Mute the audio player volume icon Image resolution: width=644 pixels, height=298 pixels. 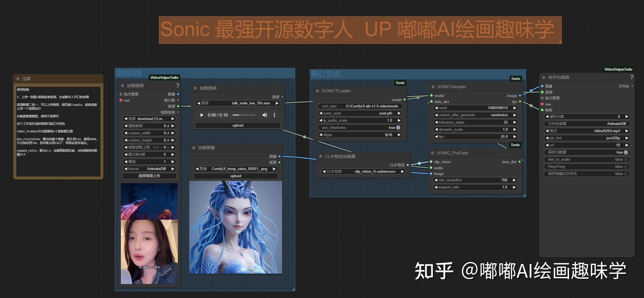pos(265,115)
